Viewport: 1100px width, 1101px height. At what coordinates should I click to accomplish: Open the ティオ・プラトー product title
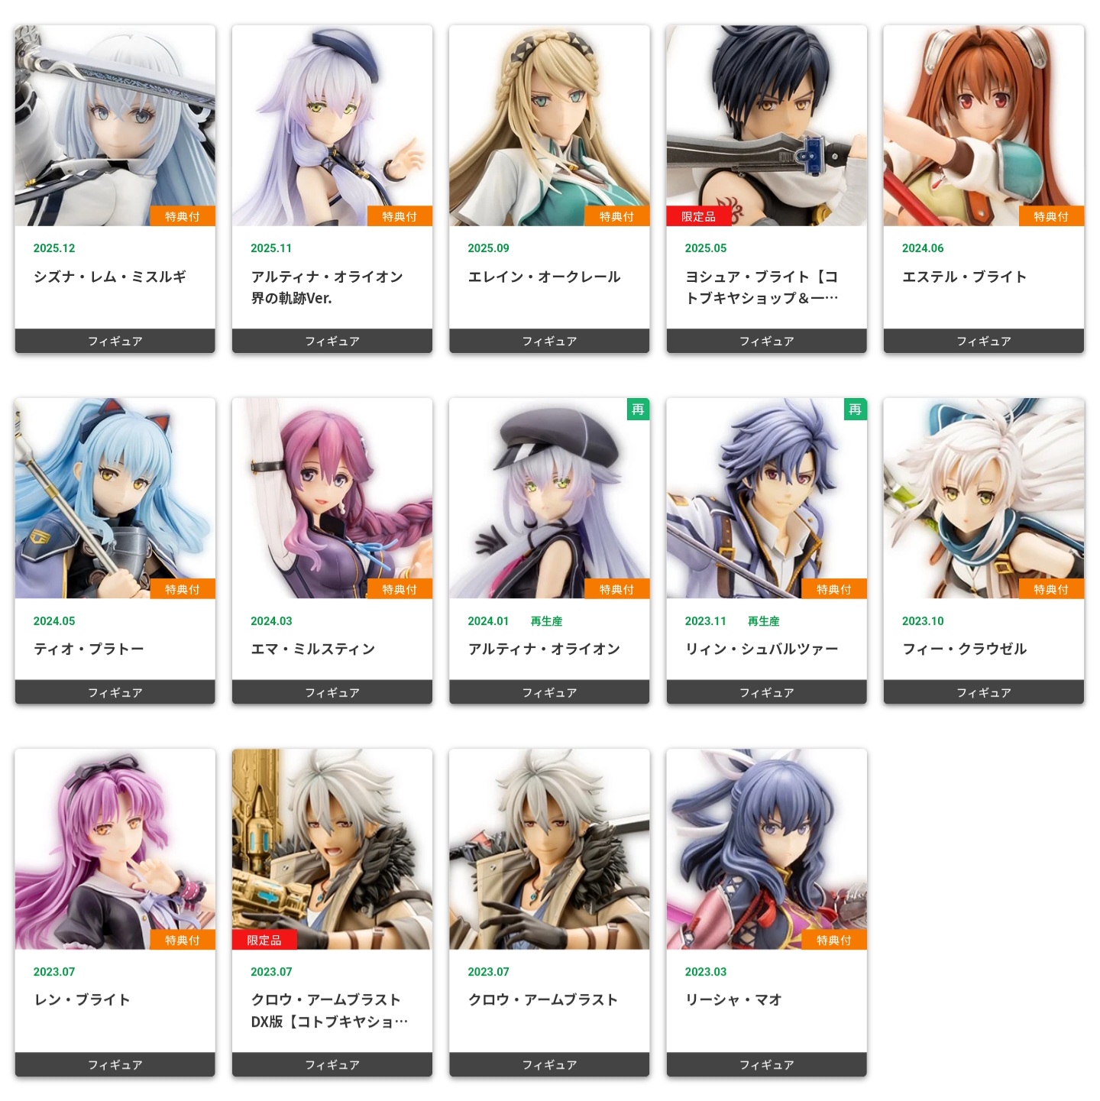tap(89, 649)
